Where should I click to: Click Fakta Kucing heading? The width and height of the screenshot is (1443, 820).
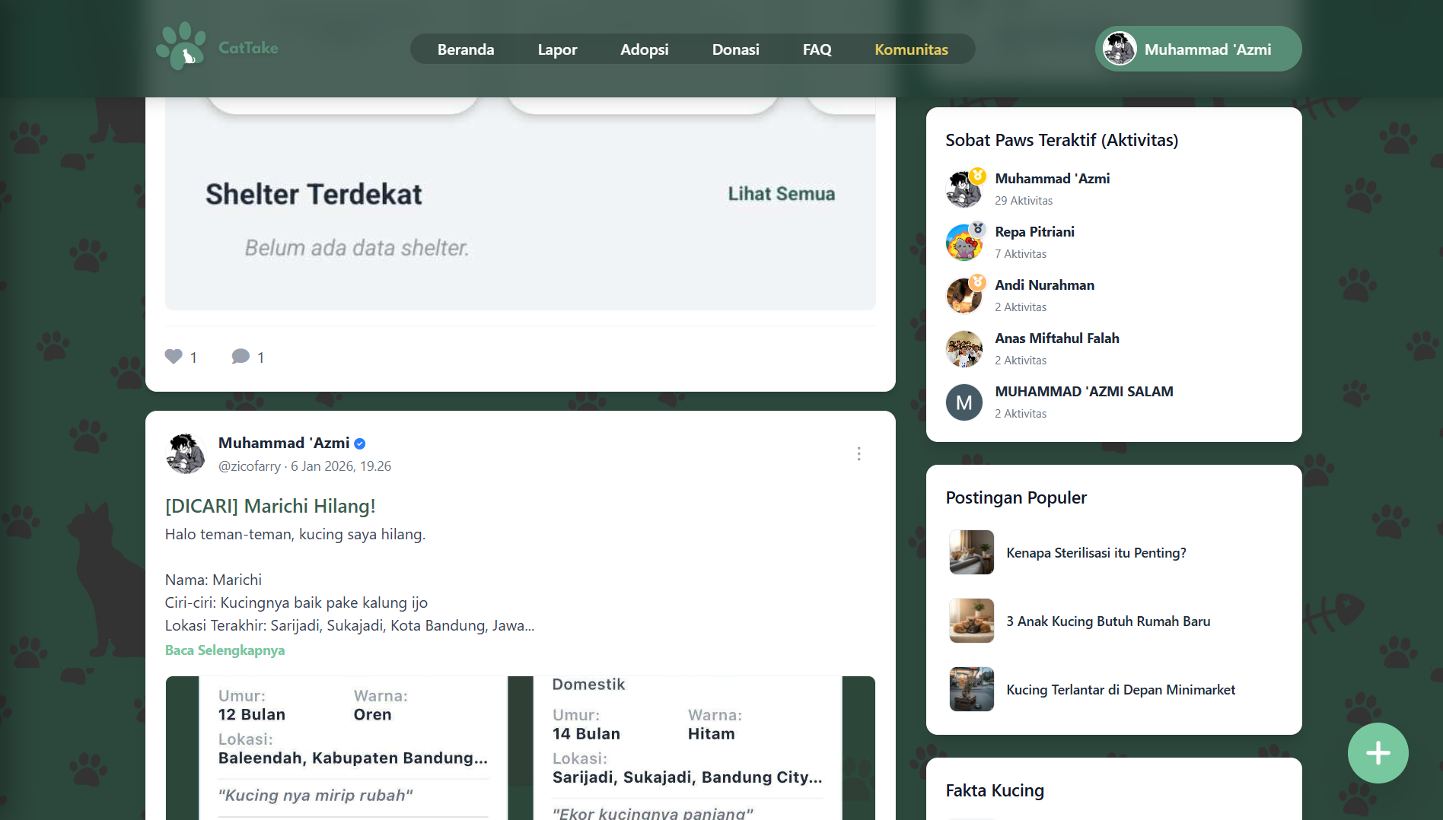(x=994, y=791)
